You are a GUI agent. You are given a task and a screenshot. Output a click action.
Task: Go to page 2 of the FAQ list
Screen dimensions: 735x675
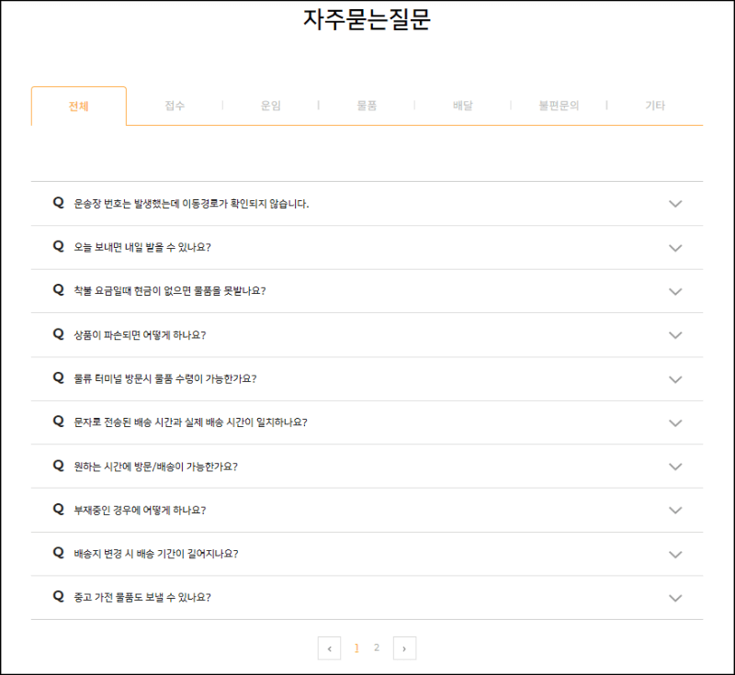click(x=377, y=647)
